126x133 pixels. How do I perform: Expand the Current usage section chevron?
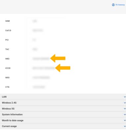[x=125, y=126]
